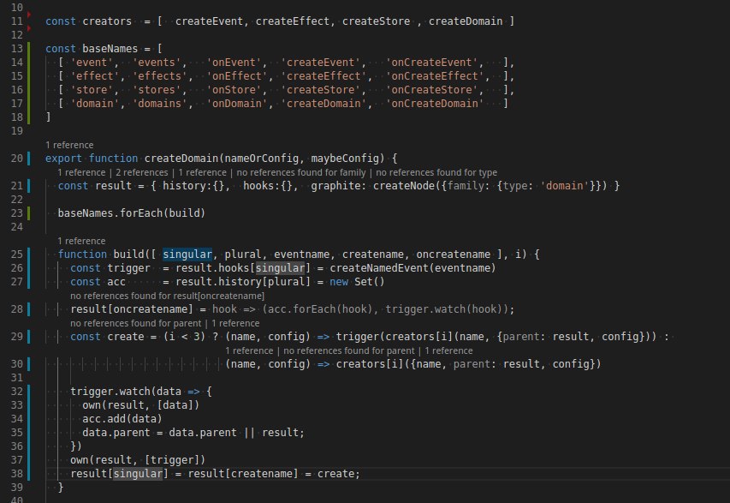Click 'create' in const create declaration
The height and width of the screenshot is (503, 730).
click(x=126, y=337)
